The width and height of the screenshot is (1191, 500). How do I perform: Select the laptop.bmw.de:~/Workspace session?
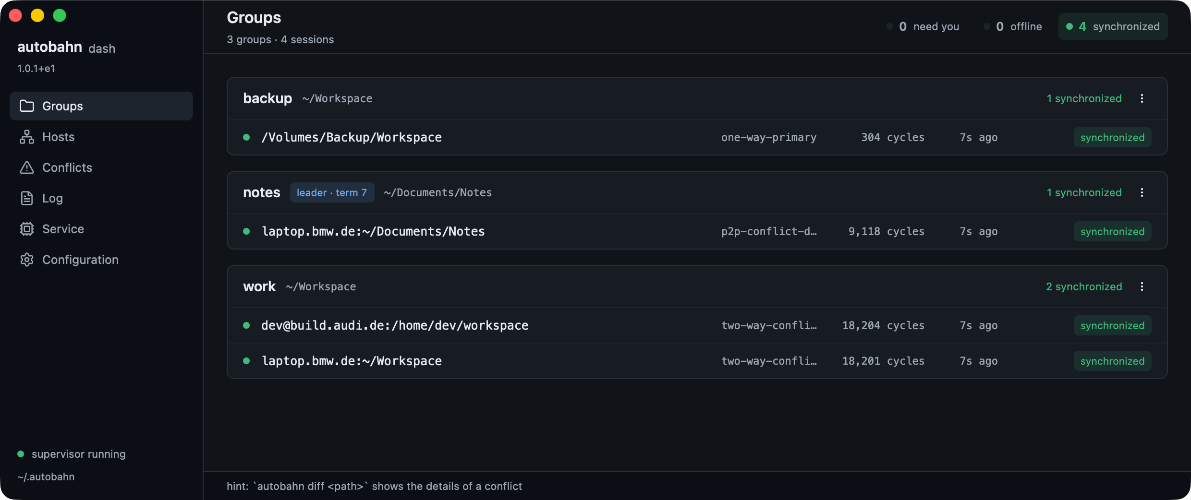697,361
